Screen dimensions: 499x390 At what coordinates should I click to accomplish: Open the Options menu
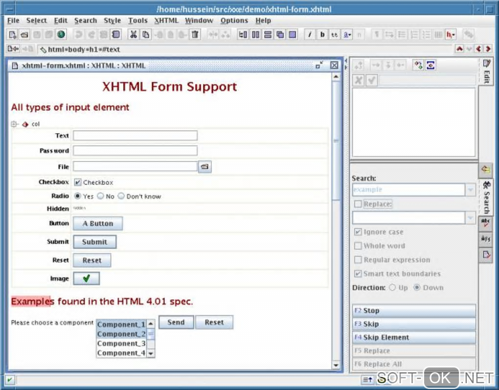pos(234,21)
